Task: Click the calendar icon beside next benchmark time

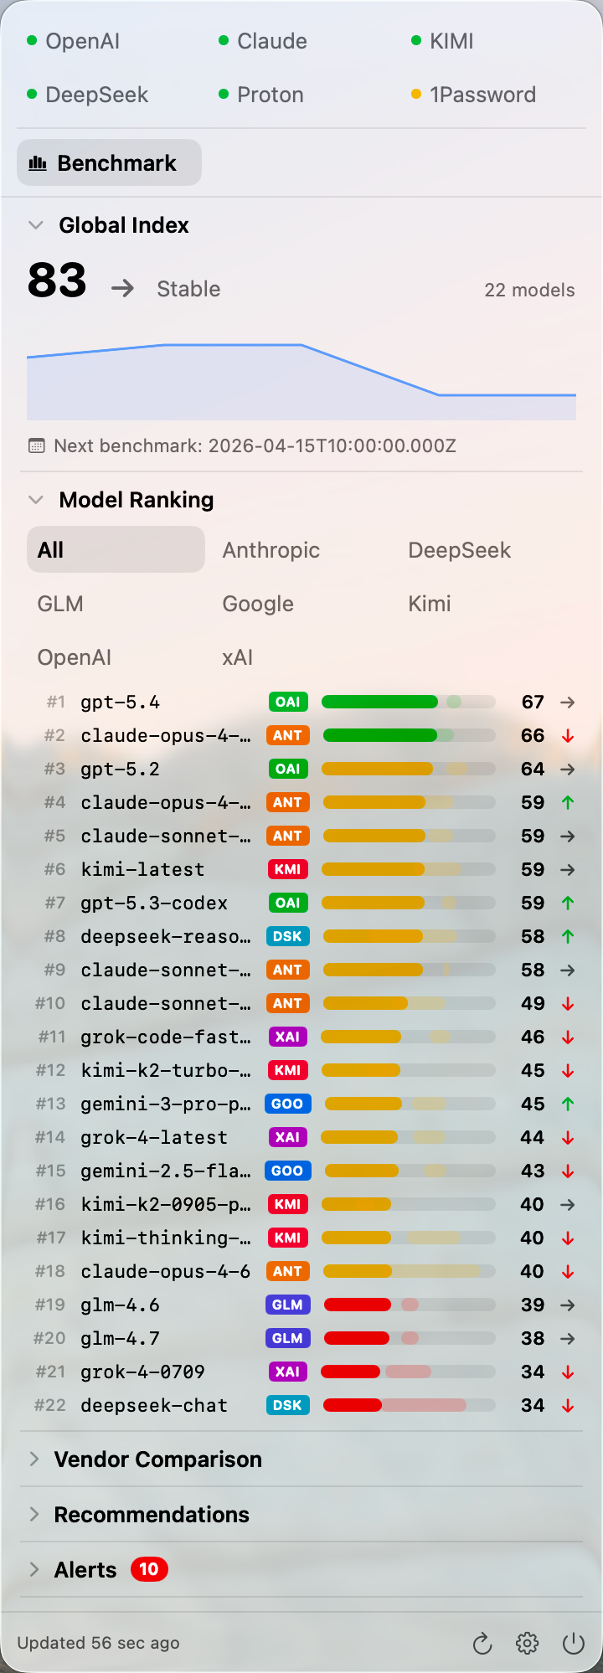Action: [35, 445]
